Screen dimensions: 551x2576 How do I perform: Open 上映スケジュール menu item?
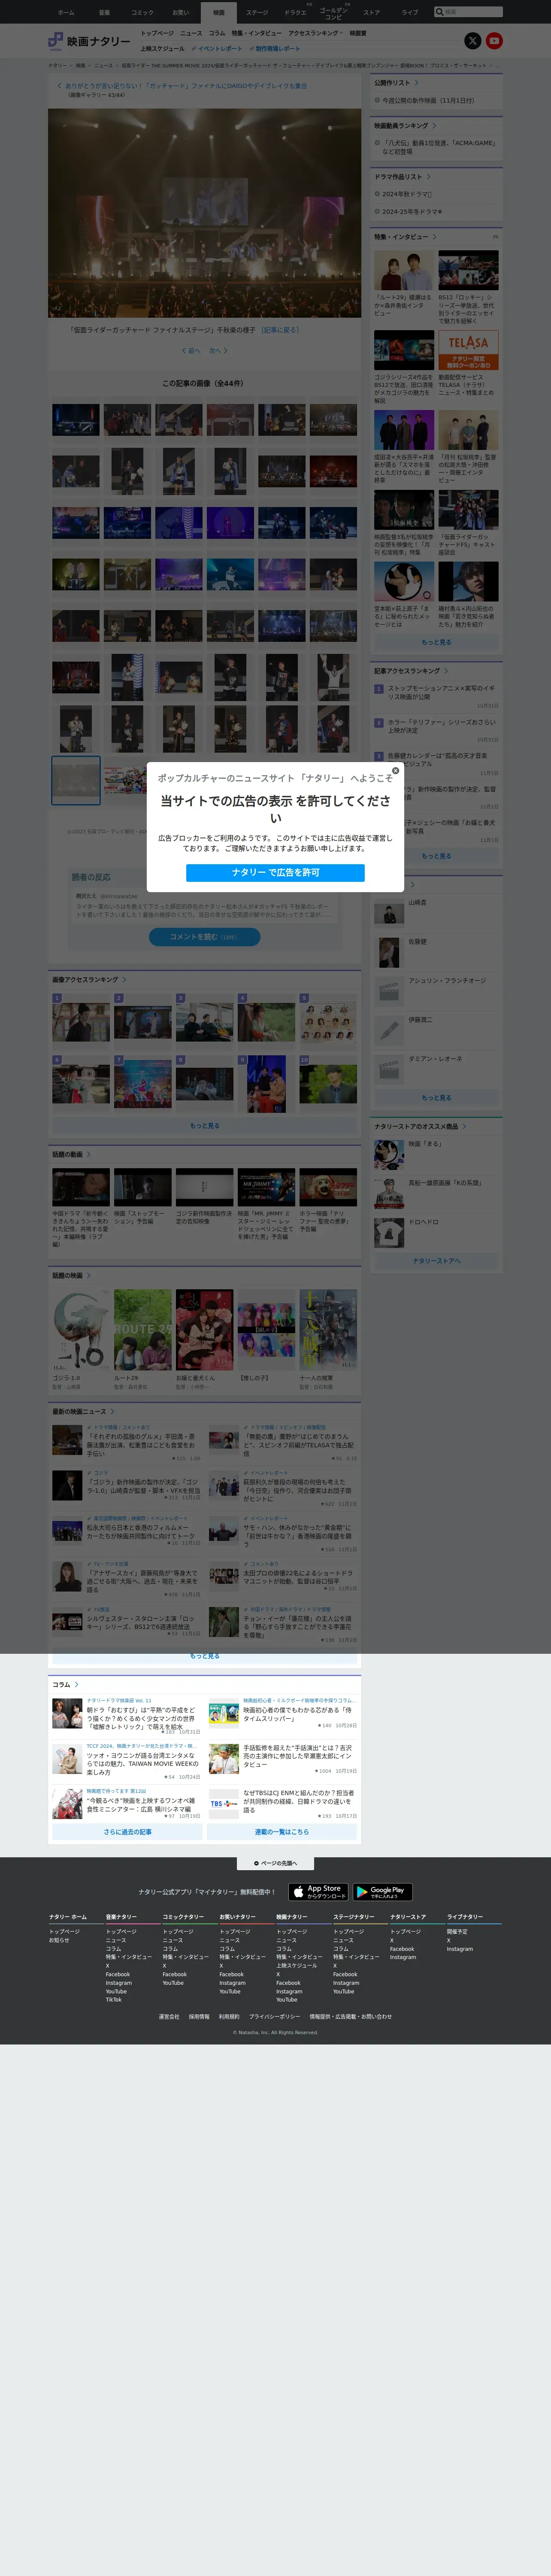162,48
